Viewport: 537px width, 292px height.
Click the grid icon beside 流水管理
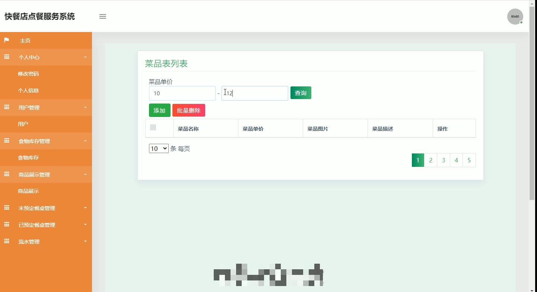6,241
